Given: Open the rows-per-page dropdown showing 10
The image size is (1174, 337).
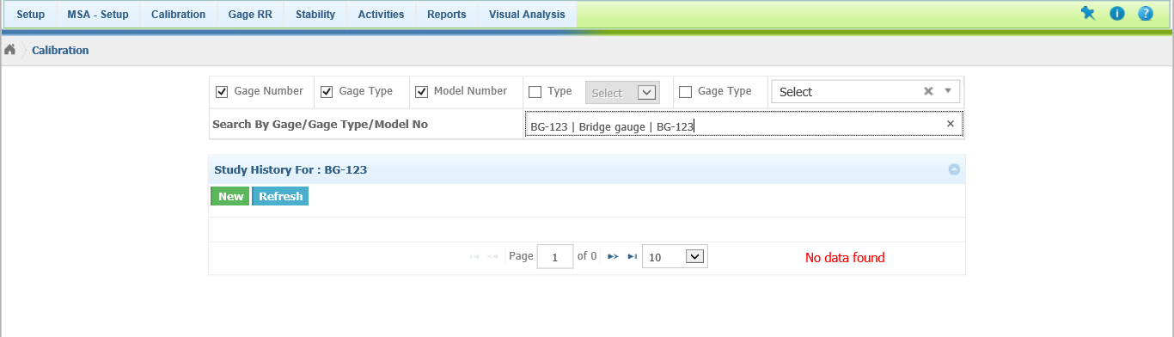Looking at the screenshot, I should tap(675, 256).
